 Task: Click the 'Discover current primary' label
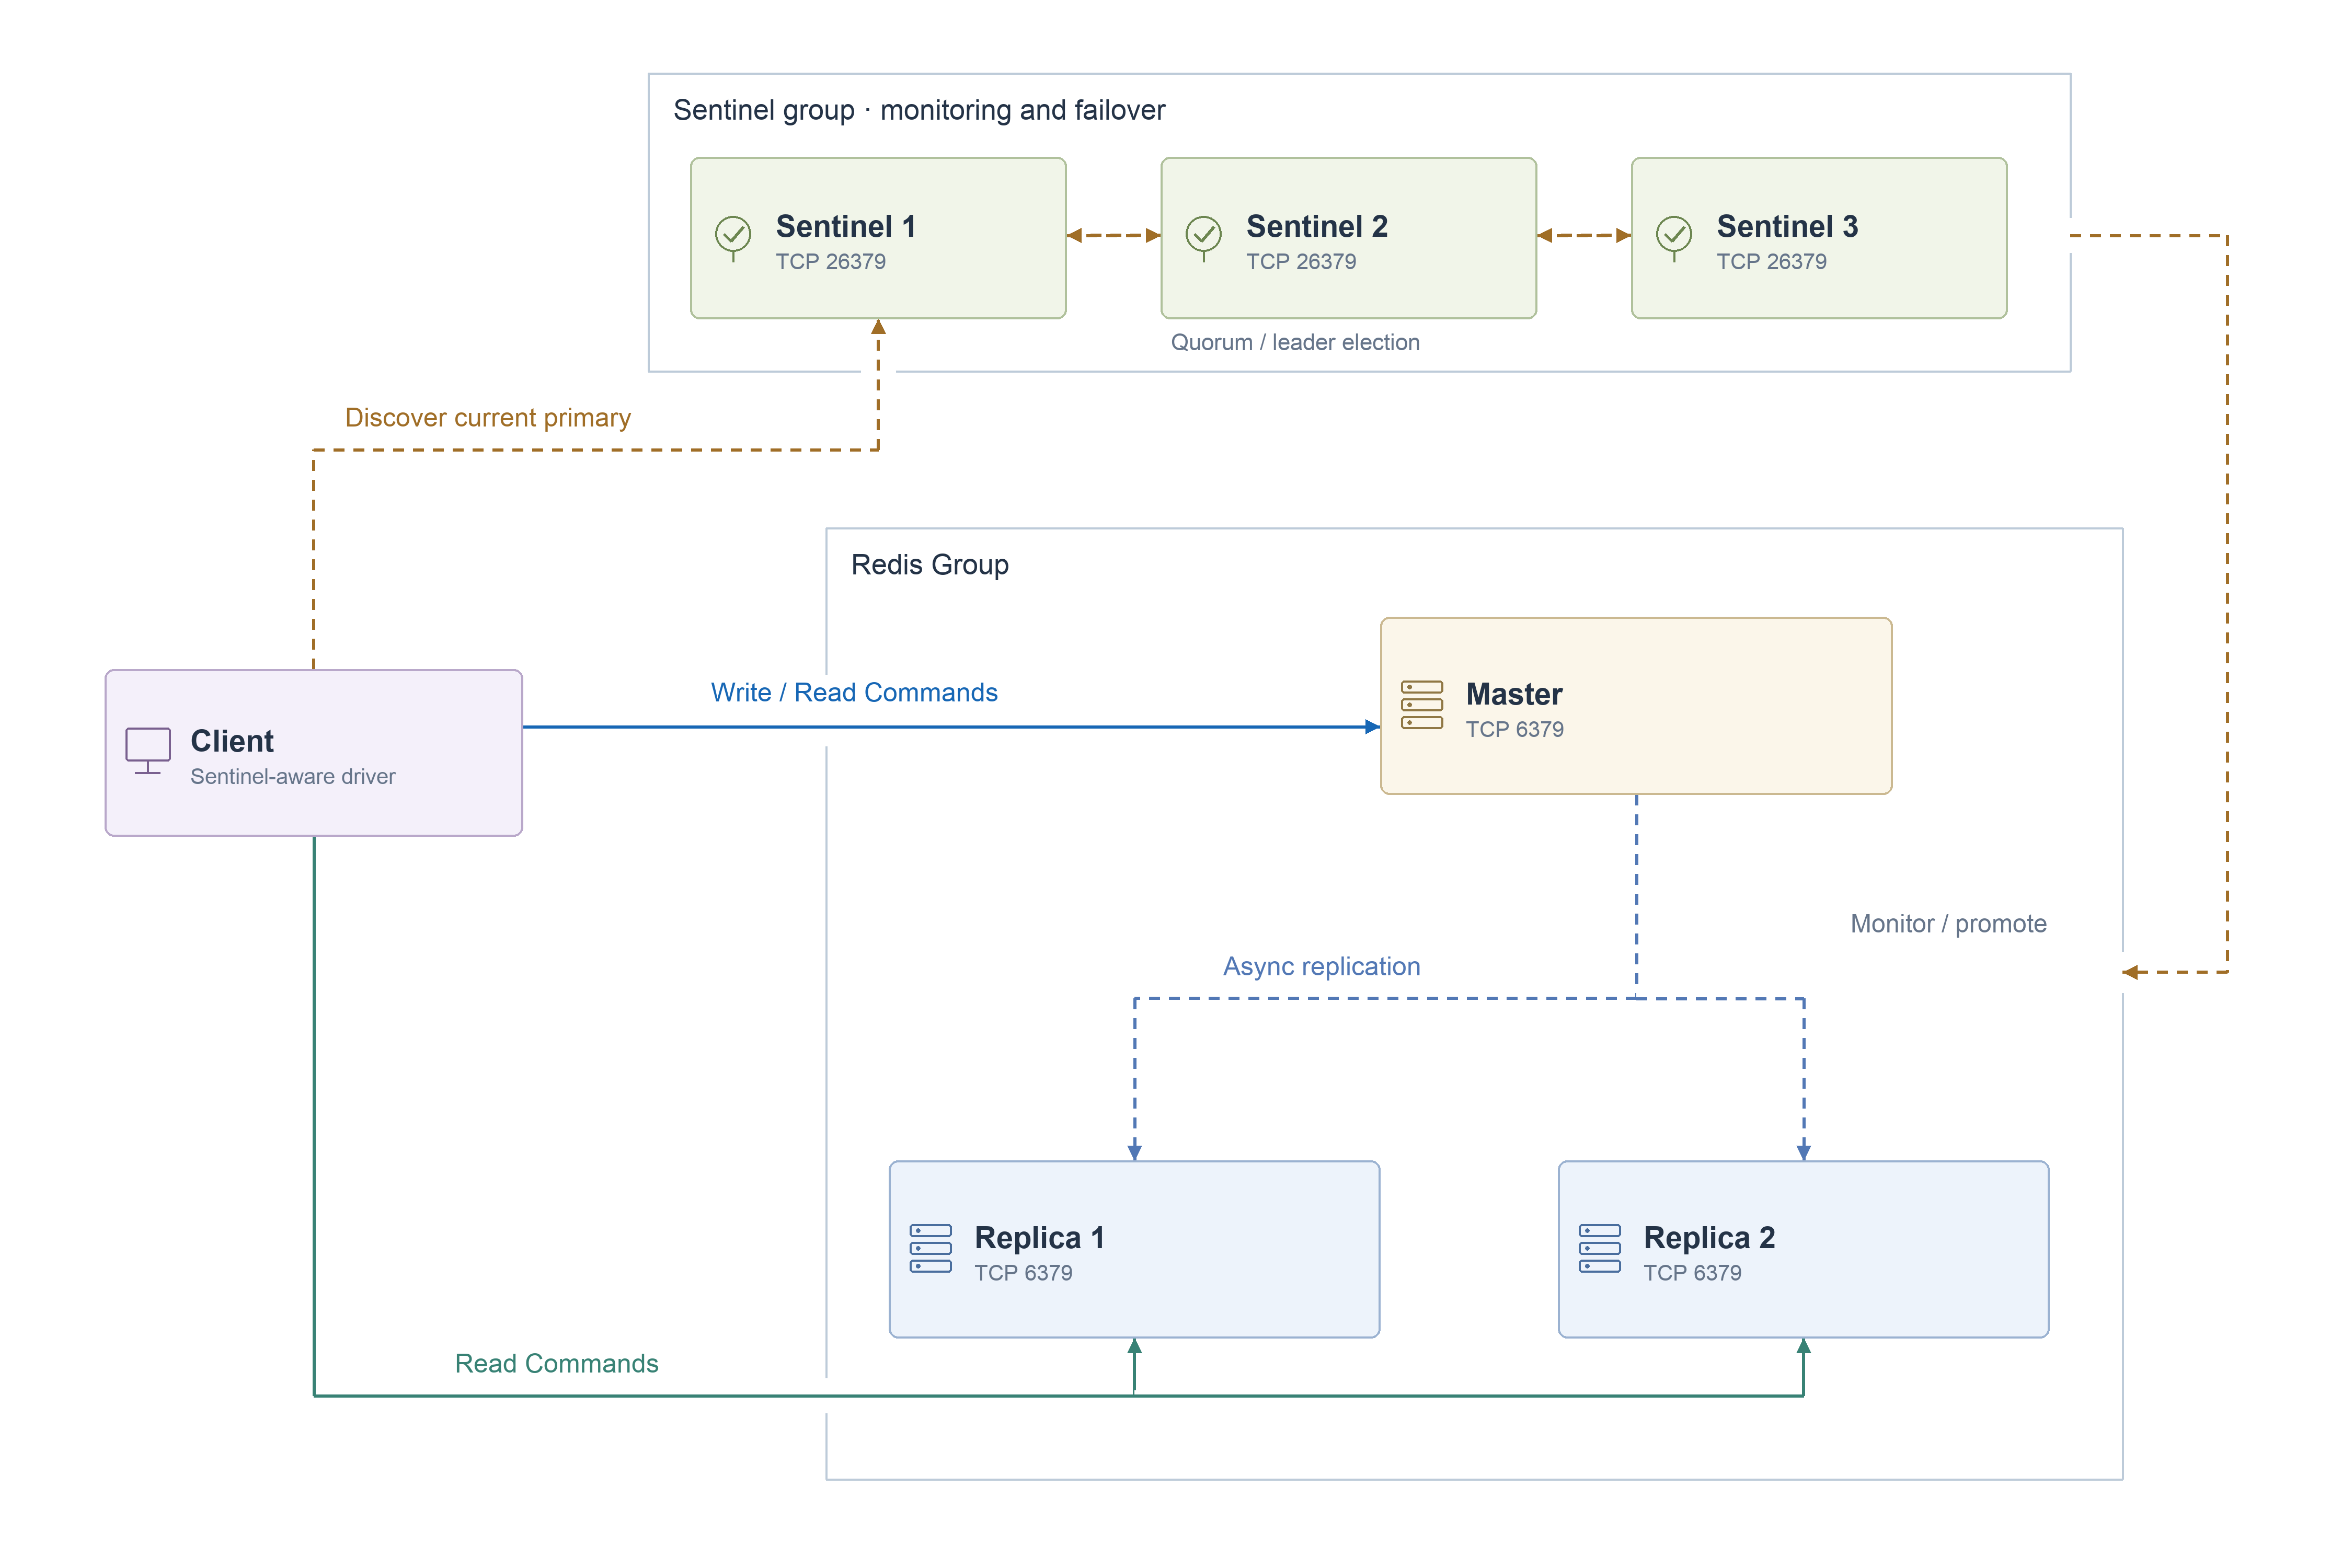[488, 418]
